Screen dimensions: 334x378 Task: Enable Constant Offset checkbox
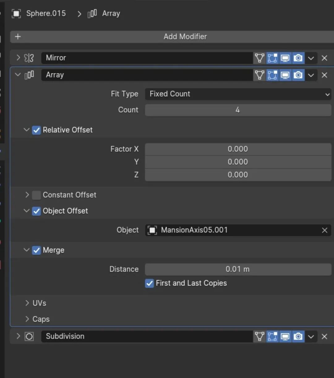pos(36,195)
